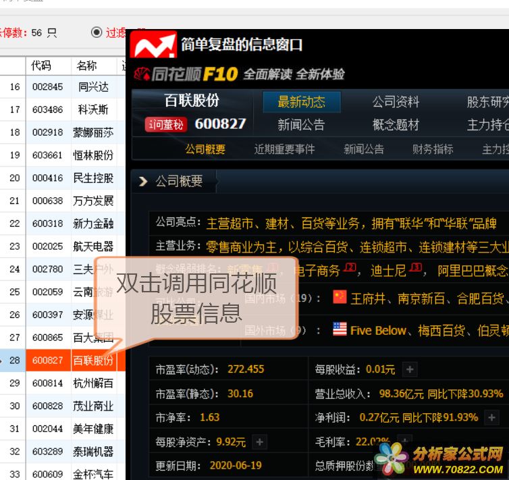
Task: Select row 29 杭州解百
Action: (63, 383)
